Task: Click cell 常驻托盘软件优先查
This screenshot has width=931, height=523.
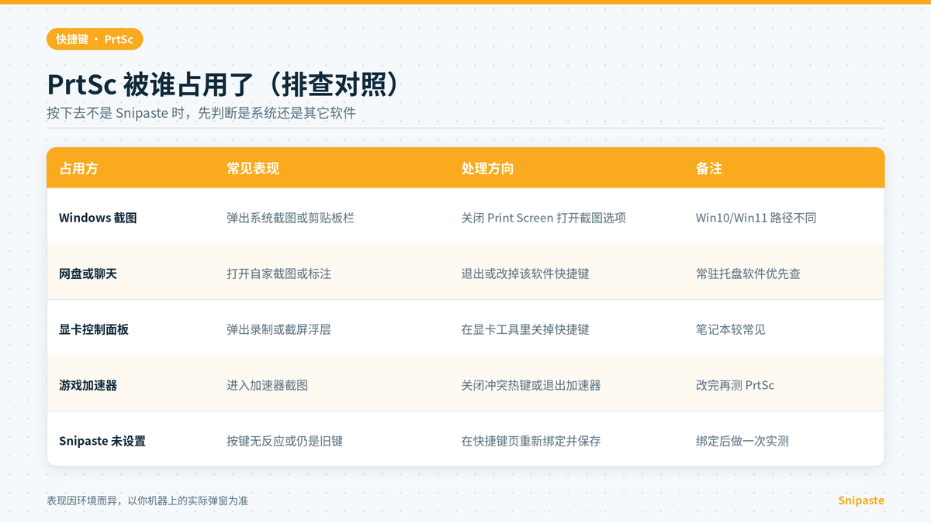Action: 748,274
